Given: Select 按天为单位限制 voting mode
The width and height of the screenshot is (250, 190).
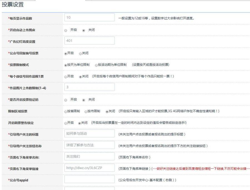Looking at the screenshot, I should tap(65, 64).
